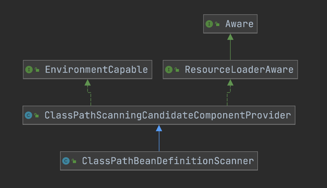Click the public lock icon on ResourceLoaderAware
The image size is (327, 188).
(177, 70)
